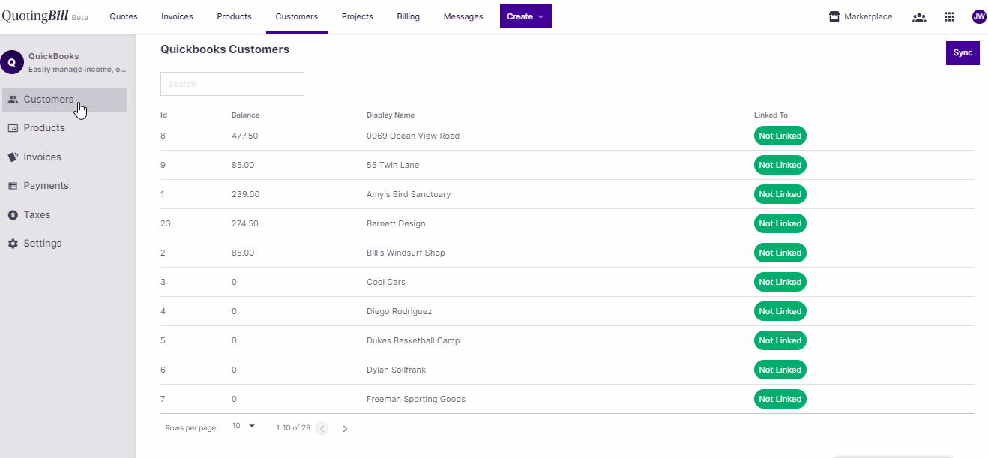The height and width of the screenshot is (458, 988).
Task: Open the Rows per page dropdown
Action: 244,426
